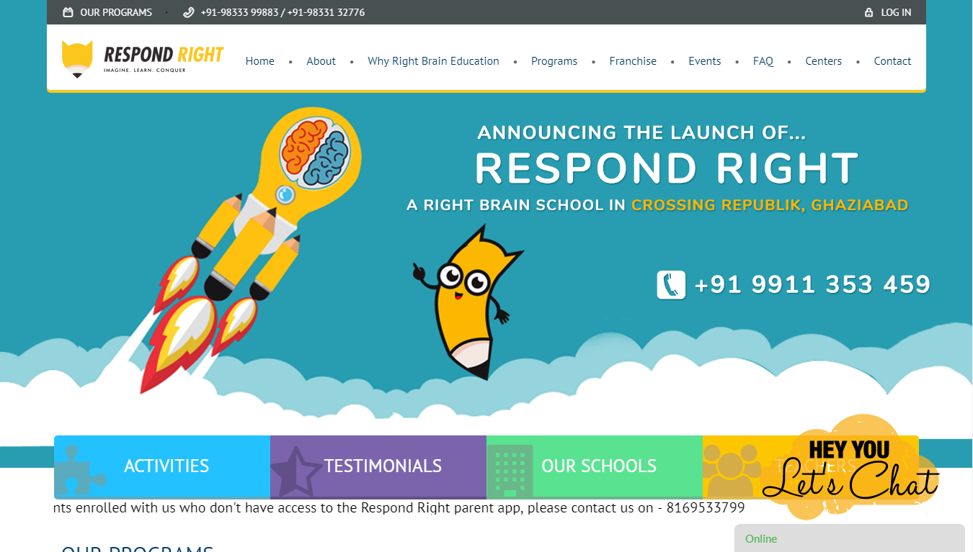Open Why Right Brain Education menu
This screenshot has height=552, width=973.
(x=433, y=61)
